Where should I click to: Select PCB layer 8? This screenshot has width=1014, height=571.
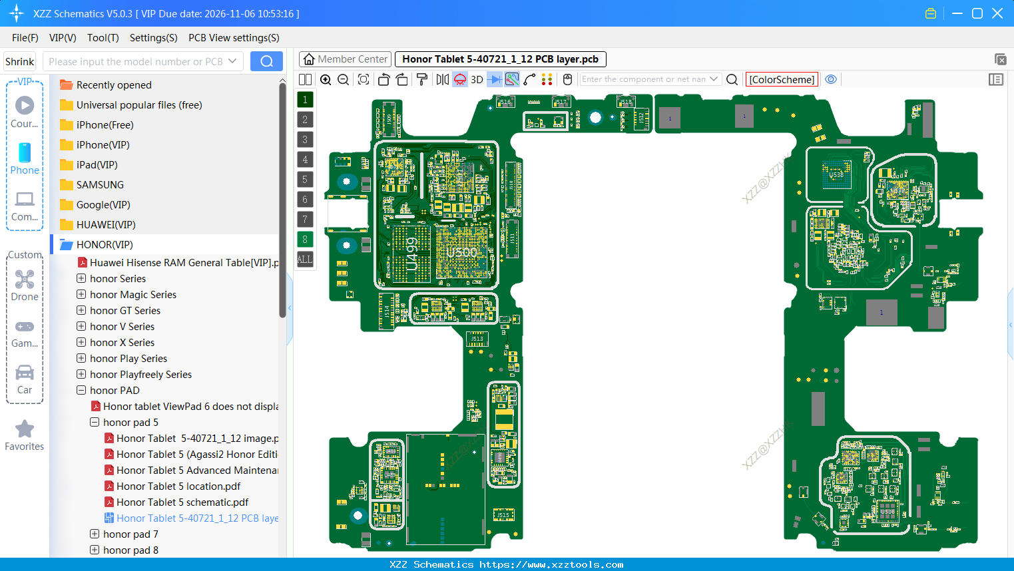pos(304,239)
